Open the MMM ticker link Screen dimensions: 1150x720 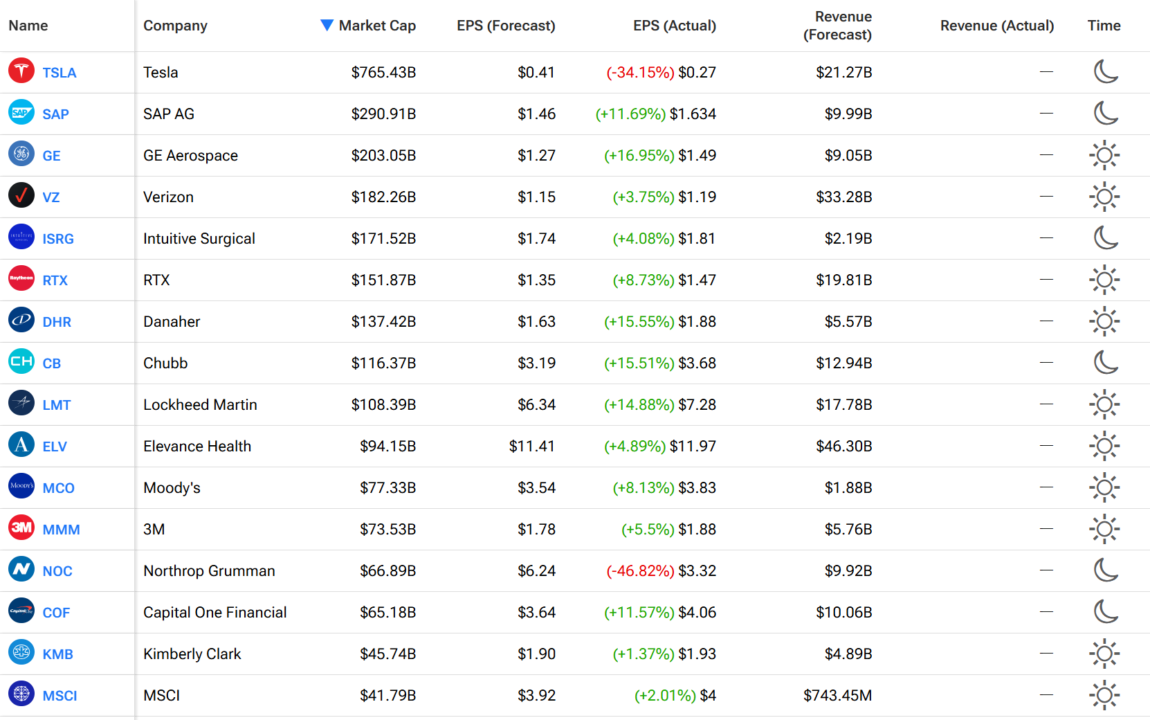[x=62, y=530]
